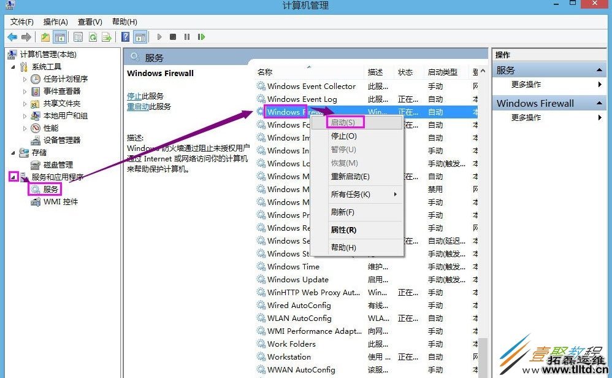Screen dimensions: 612x378
Task: Pause the service using the pause icon
Action: click(x=188, y=37)
